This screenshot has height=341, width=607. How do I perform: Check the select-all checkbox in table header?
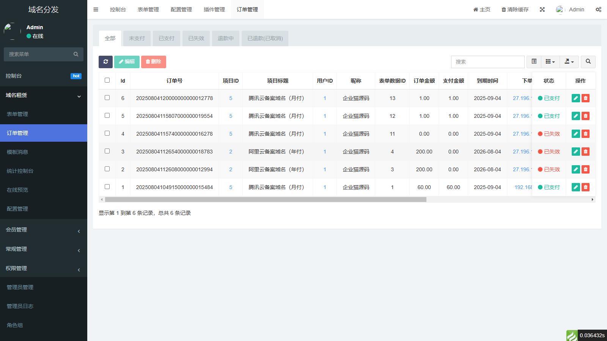[107, 80]
